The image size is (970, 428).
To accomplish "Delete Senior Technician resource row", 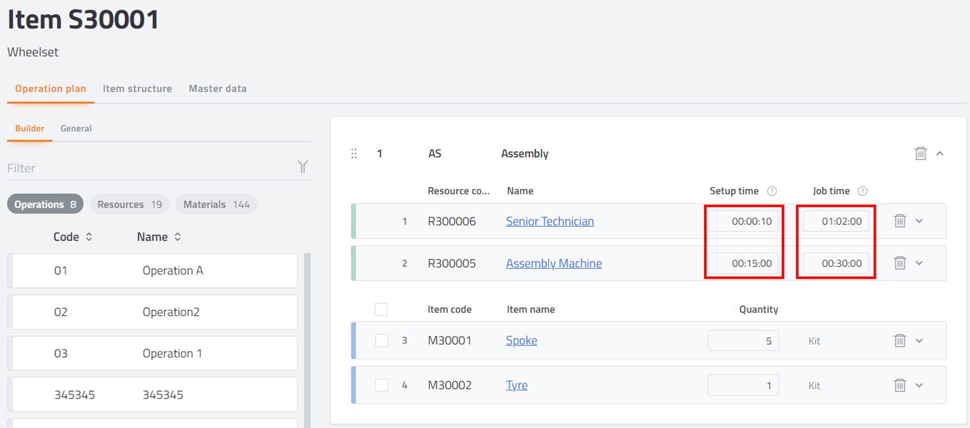I will tap(900, 221).
